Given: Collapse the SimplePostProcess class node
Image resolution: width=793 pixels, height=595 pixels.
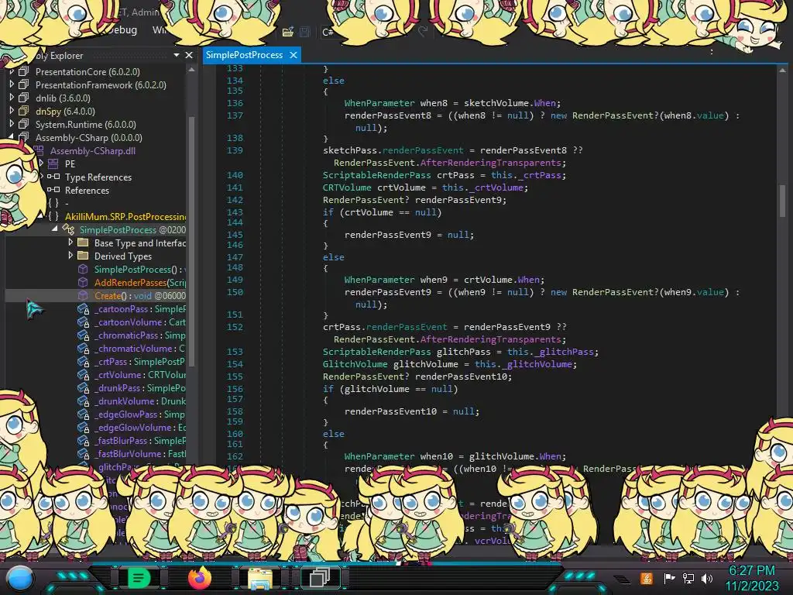Looking at the screenshot, I should [x=55, y=229].
